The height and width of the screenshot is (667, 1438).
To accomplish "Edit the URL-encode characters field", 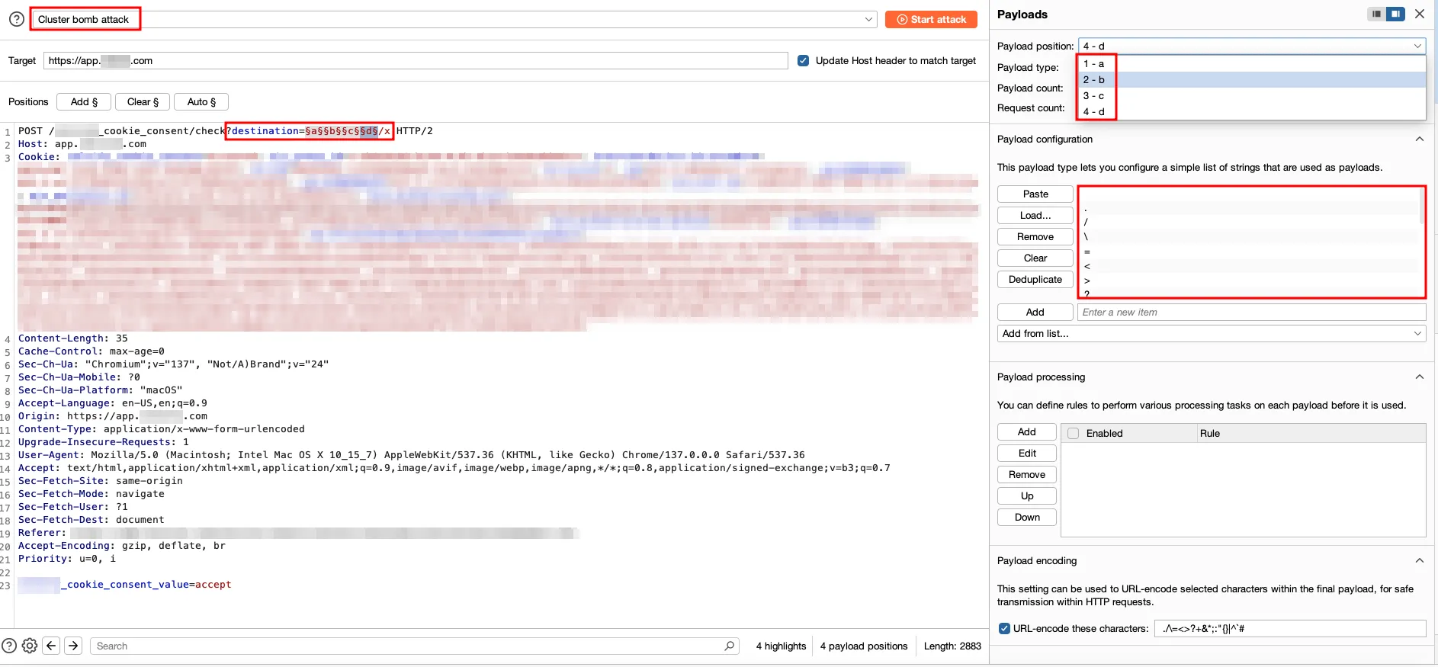I will [x=1290, y=629].
